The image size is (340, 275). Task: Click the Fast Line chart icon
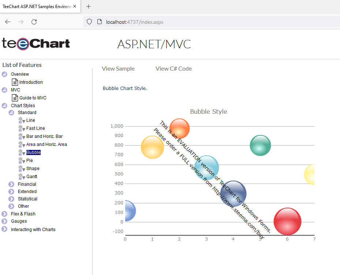point(22,128)
